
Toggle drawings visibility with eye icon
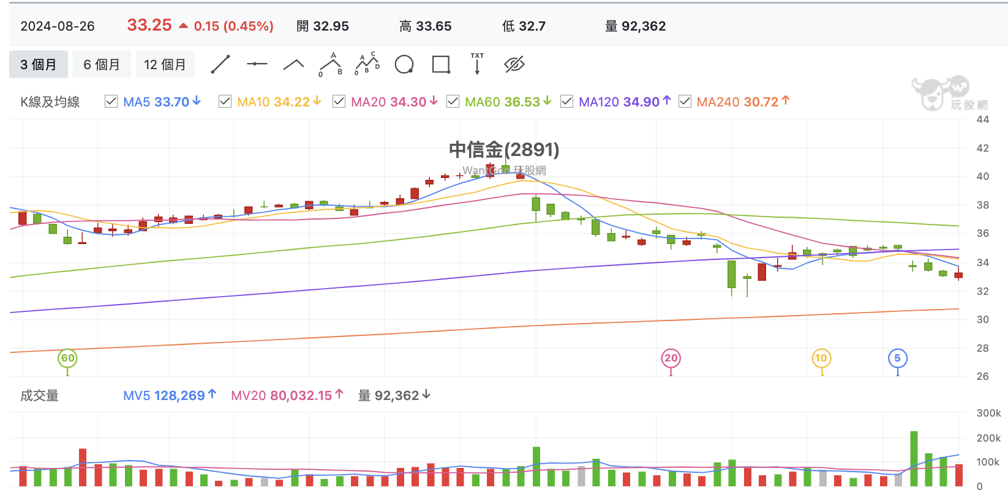514,64
